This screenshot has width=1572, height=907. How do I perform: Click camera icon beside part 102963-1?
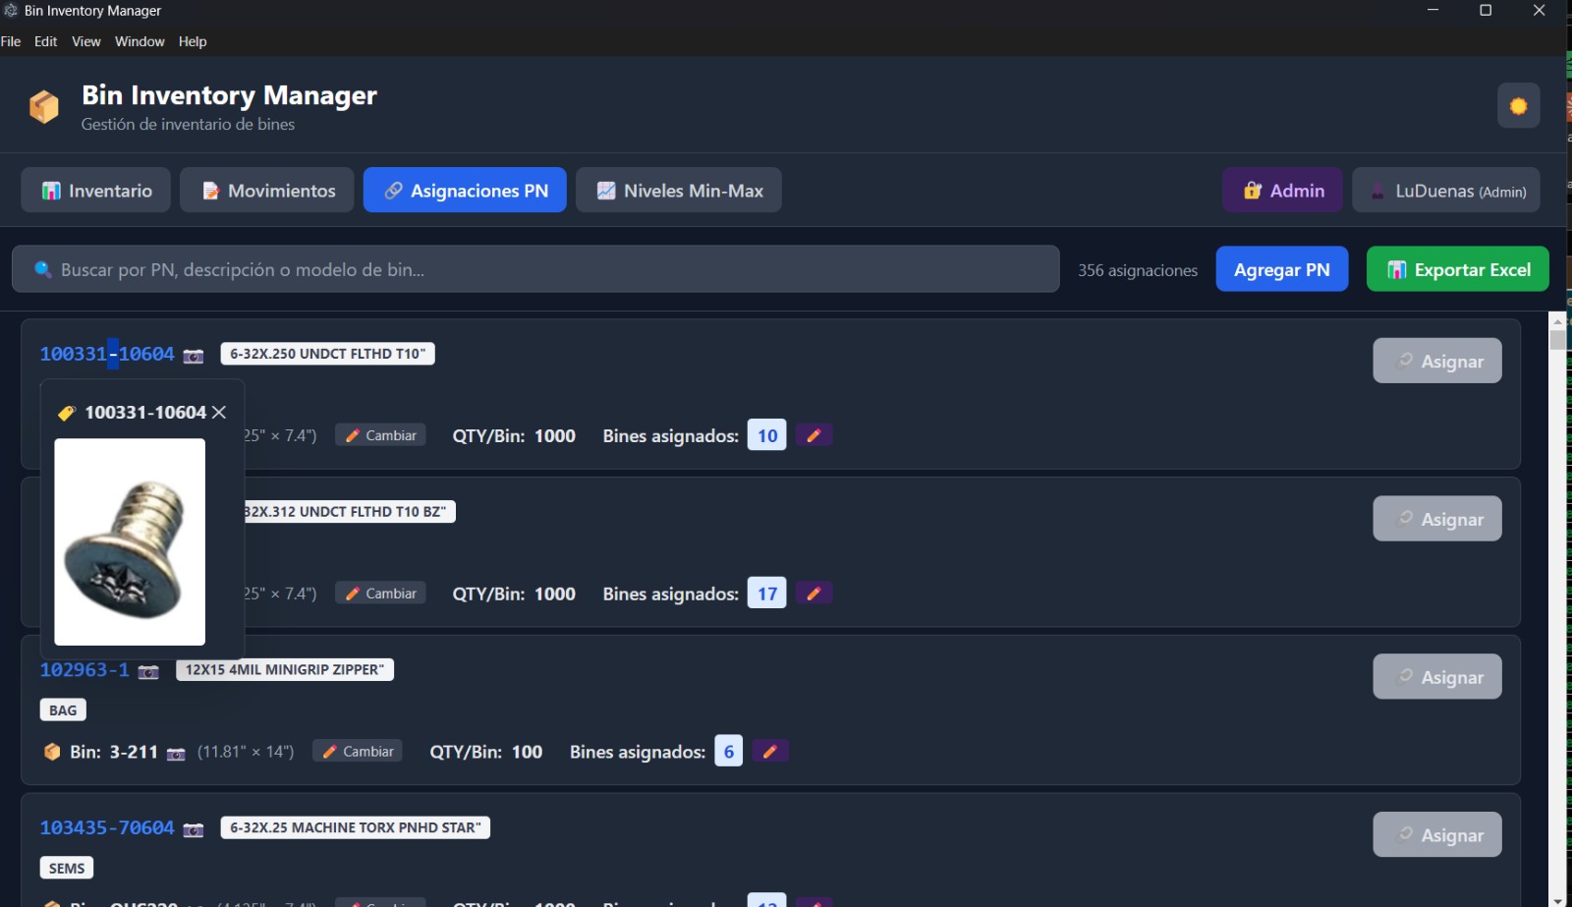pyautogui.click(x=148, y=672)
